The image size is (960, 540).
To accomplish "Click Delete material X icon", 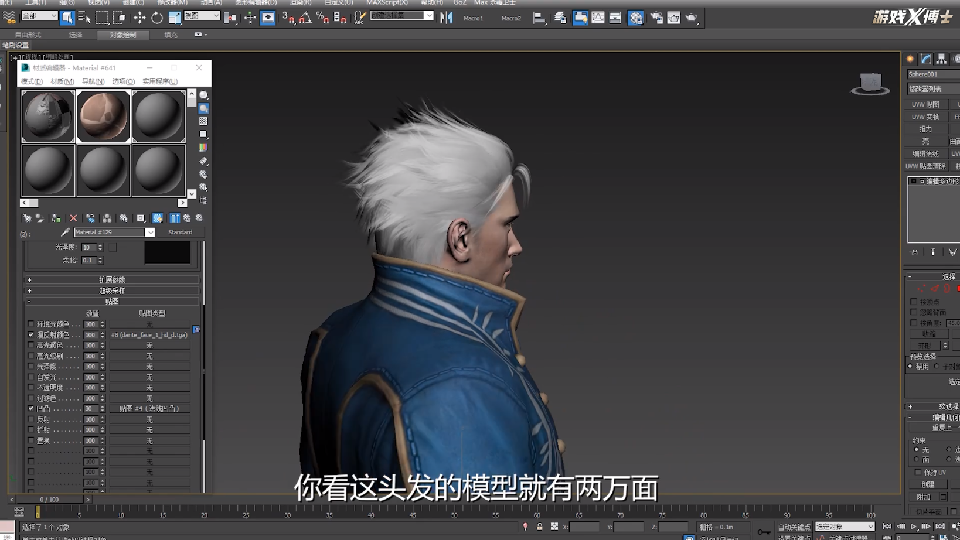I will pos(73,218).
